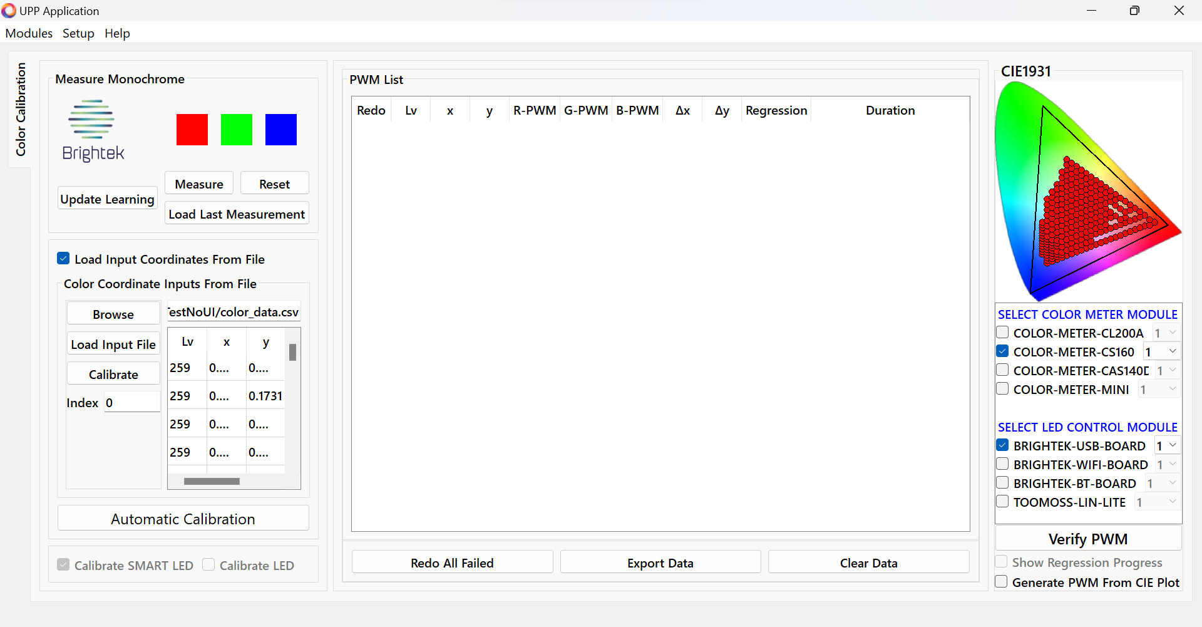Select the green monochrome color square
The width and height of the screenshot is (1202, 627).
(237, 130)
